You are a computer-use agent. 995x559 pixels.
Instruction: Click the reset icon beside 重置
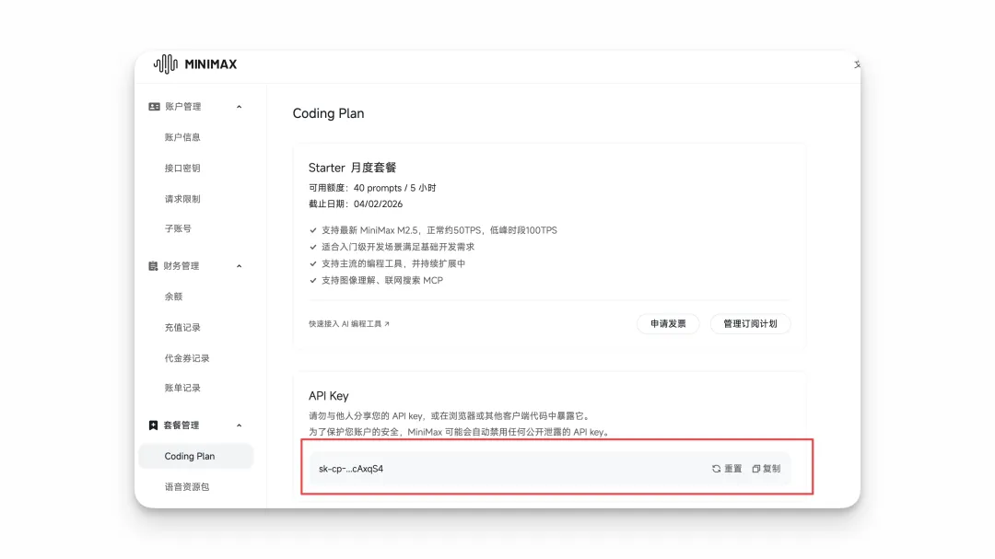[x=716, y=469]
